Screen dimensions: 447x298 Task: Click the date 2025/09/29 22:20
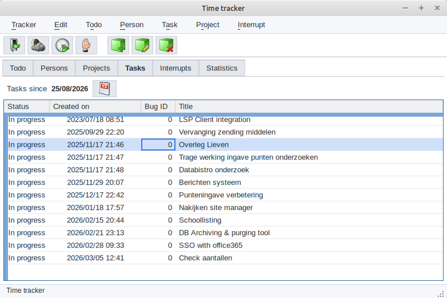tap(95, 132)
